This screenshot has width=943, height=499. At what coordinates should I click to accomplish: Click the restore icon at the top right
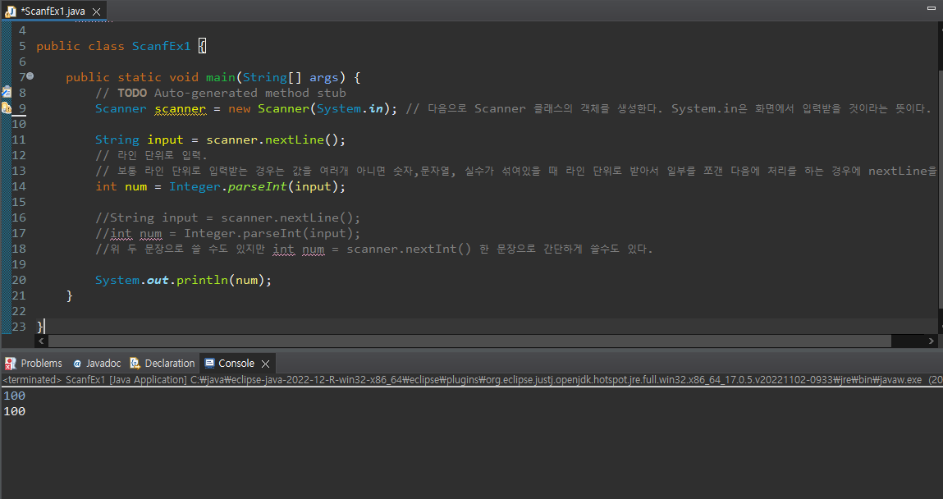click(x=930, y=8)
